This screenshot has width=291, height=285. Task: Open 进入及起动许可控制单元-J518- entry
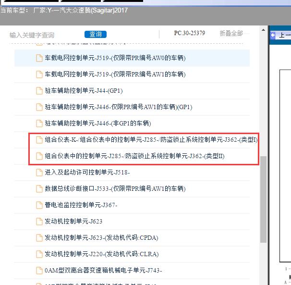[x=87, y=173]
